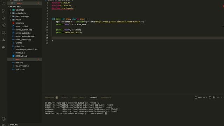Open the CMake sidebar icon

coord(3,40)
